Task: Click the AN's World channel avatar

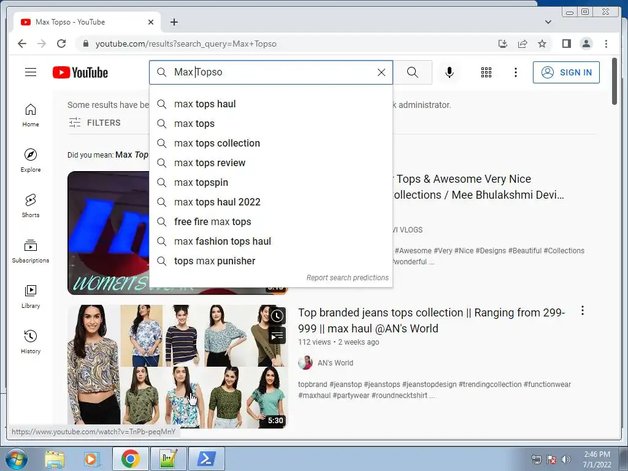Action: 305,363
